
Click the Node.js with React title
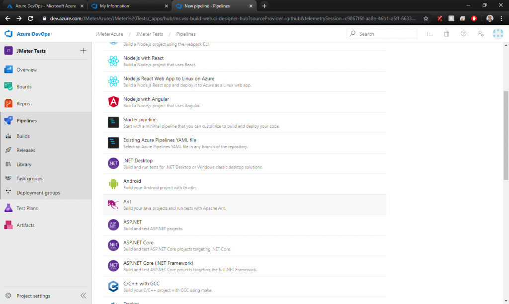point(144,58)
